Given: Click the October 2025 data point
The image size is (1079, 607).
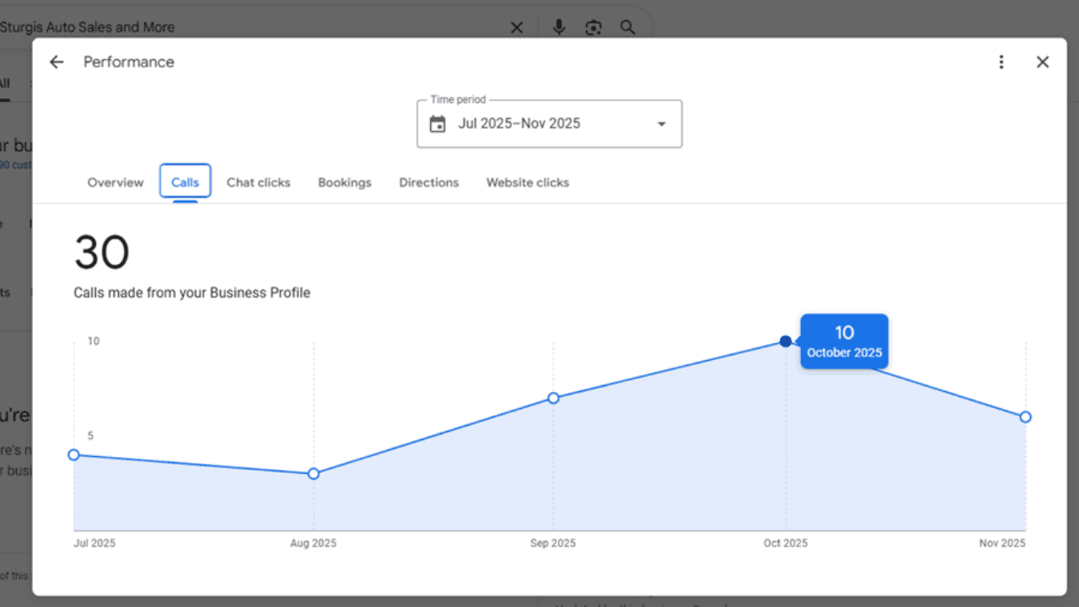Looking at the screenshot, I should [x=786, y=341].
